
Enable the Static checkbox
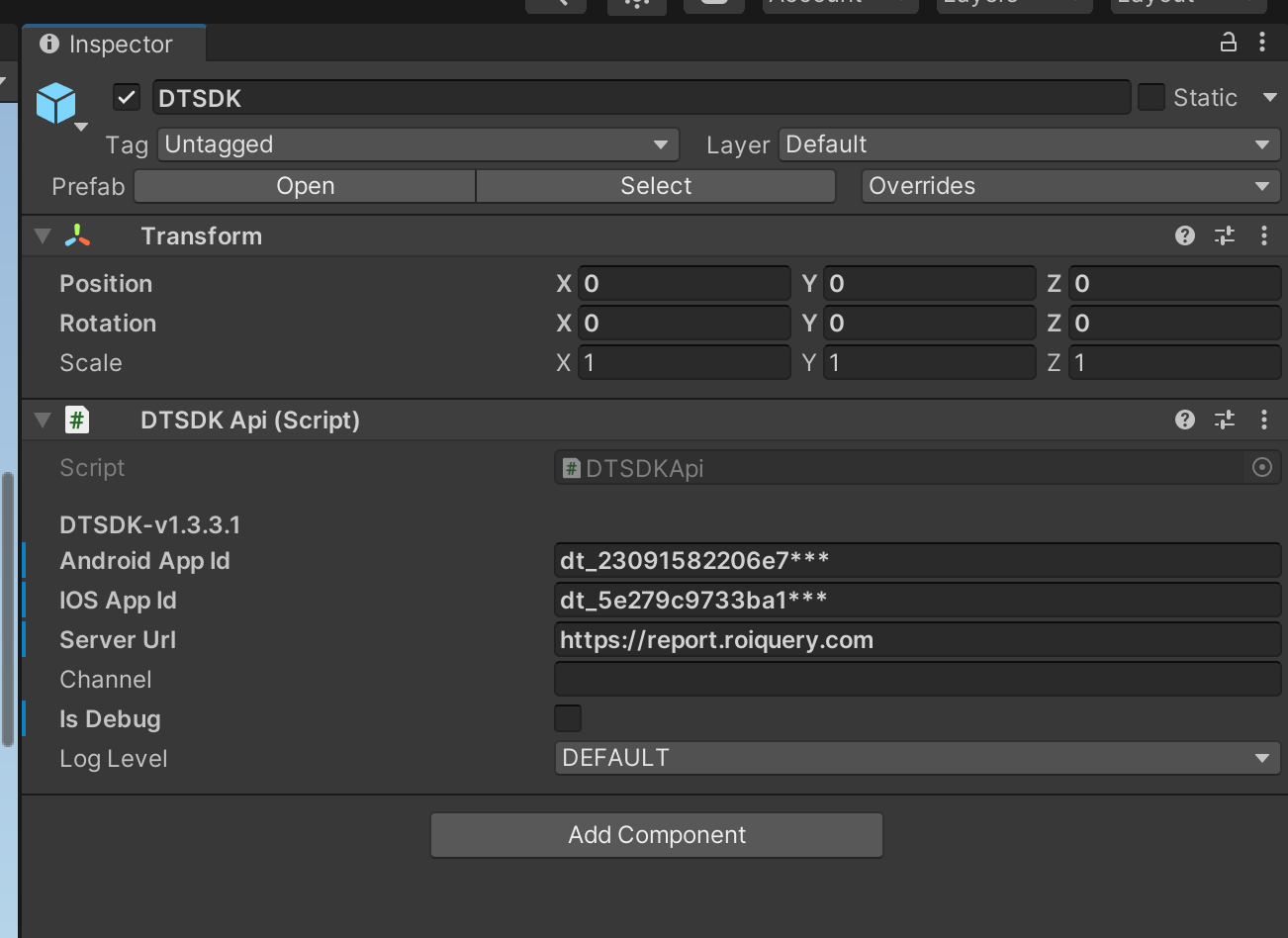1151,97
